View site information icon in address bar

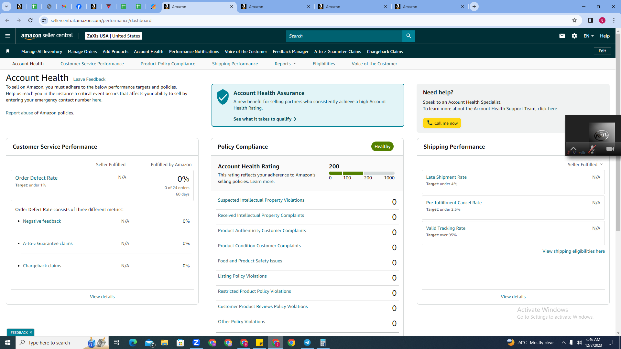click(44, 20)
